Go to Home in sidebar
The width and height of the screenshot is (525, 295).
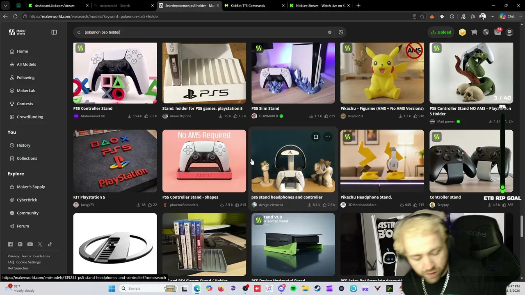(x=23, y=51)
